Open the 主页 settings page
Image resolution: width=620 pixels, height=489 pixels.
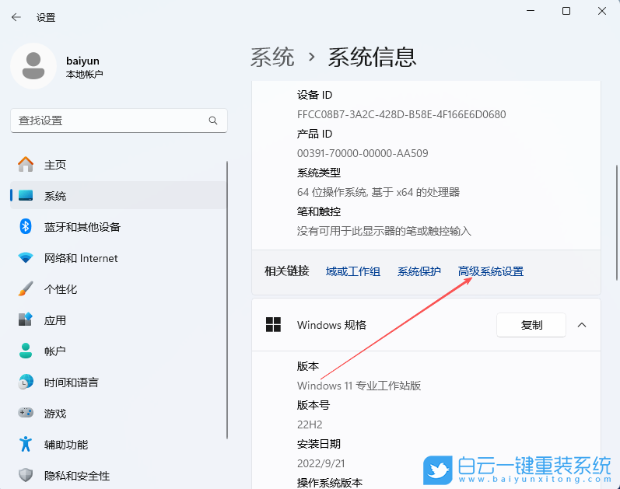(x=118, y=165)
